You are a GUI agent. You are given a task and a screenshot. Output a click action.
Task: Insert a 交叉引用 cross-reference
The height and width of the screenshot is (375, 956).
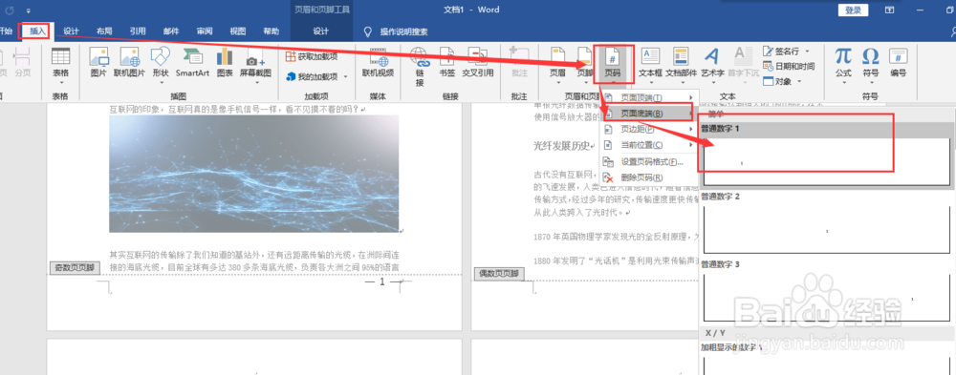[x=477, y=62]
